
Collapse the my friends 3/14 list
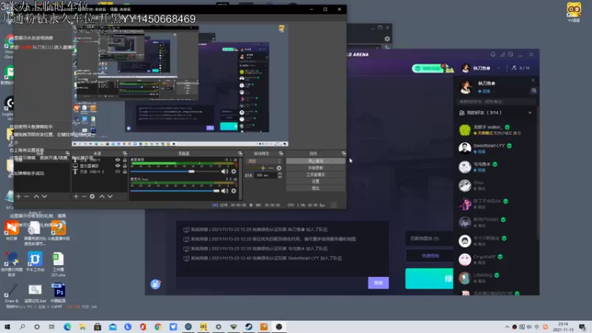[530, 112]
